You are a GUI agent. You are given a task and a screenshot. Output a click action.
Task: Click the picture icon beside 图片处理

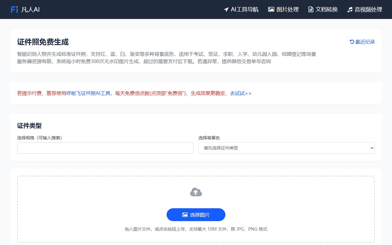tap(271, 9)
